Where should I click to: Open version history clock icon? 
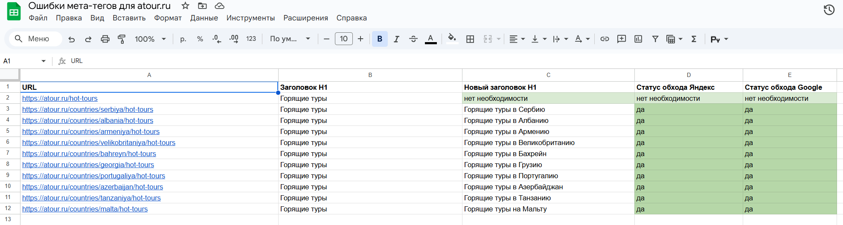(x=829, y=10)
